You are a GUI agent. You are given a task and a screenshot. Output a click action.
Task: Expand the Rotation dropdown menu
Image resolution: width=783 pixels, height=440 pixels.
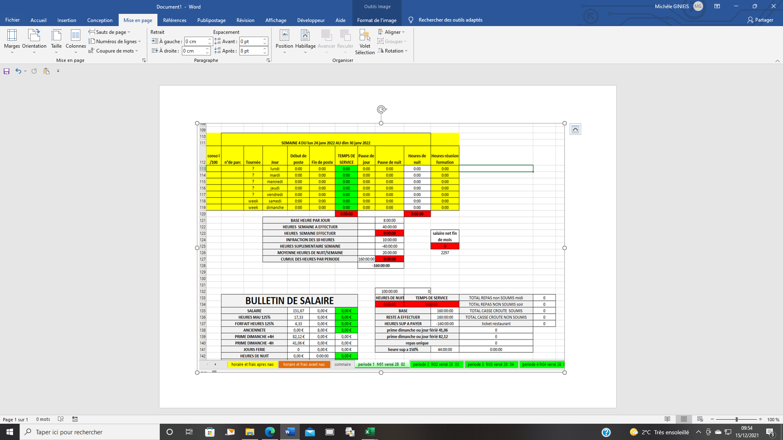[x=393, y=51]
